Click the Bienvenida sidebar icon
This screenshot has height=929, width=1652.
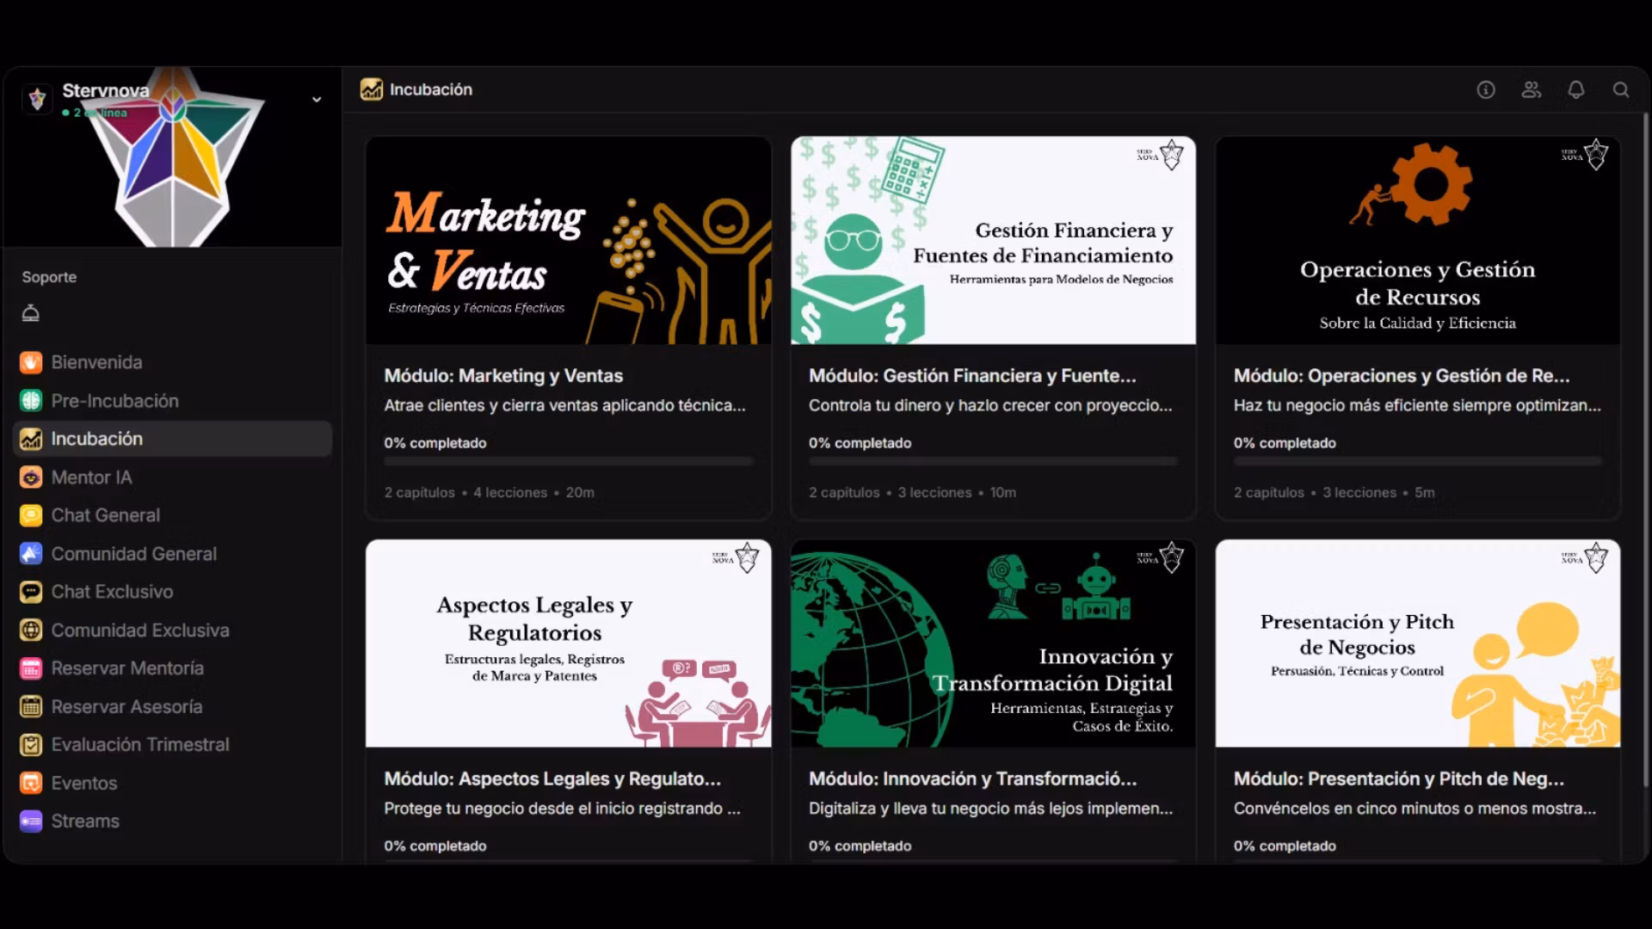(31, 362)
